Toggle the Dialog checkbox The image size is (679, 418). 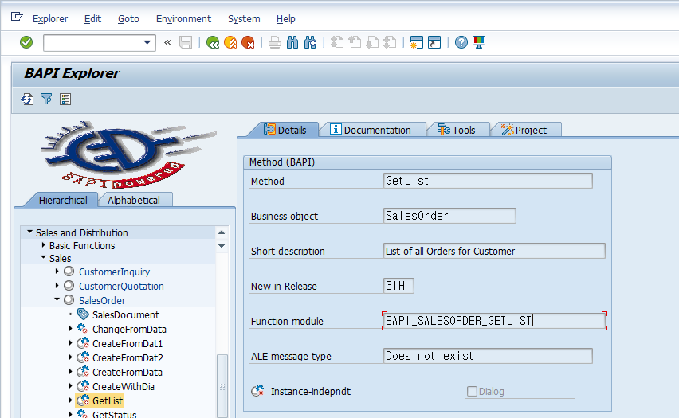[472, 392]
